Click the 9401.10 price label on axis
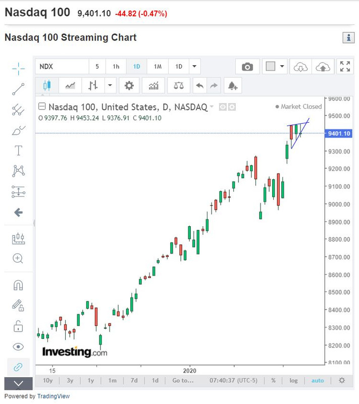Image resolution: width=359 pixels, height=404 pixels. tap(339, 133)
